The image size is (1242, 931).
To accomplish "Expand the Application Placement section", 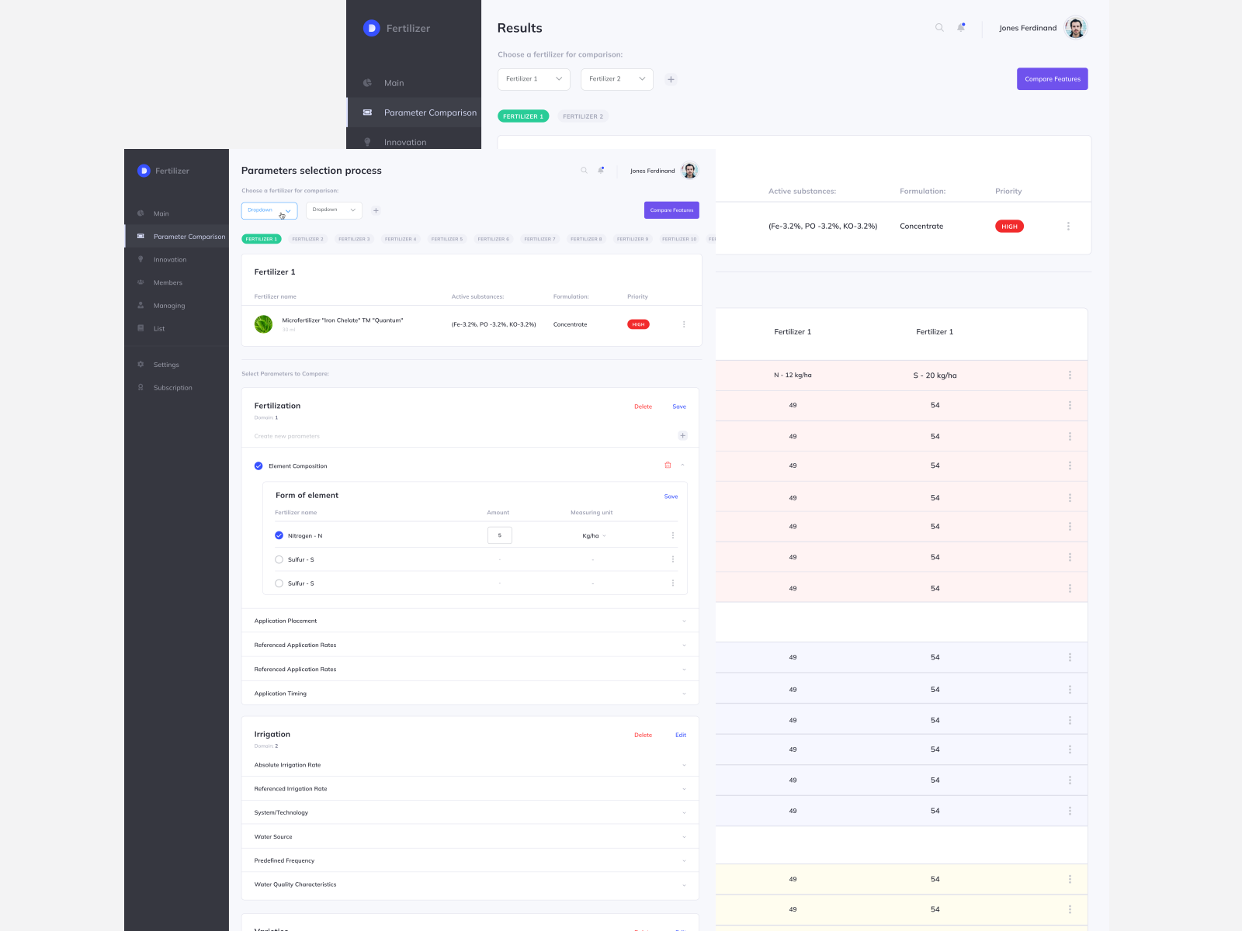I will click(470, 621).
